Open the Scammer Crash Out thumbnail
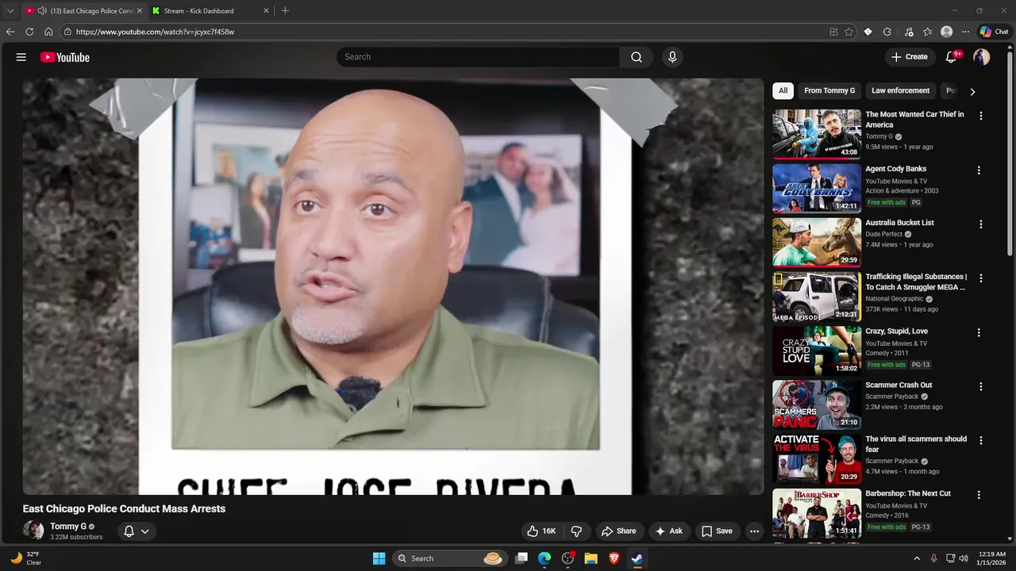The height and width of the screenshot is (571, 1016). (x=817, y=405)
